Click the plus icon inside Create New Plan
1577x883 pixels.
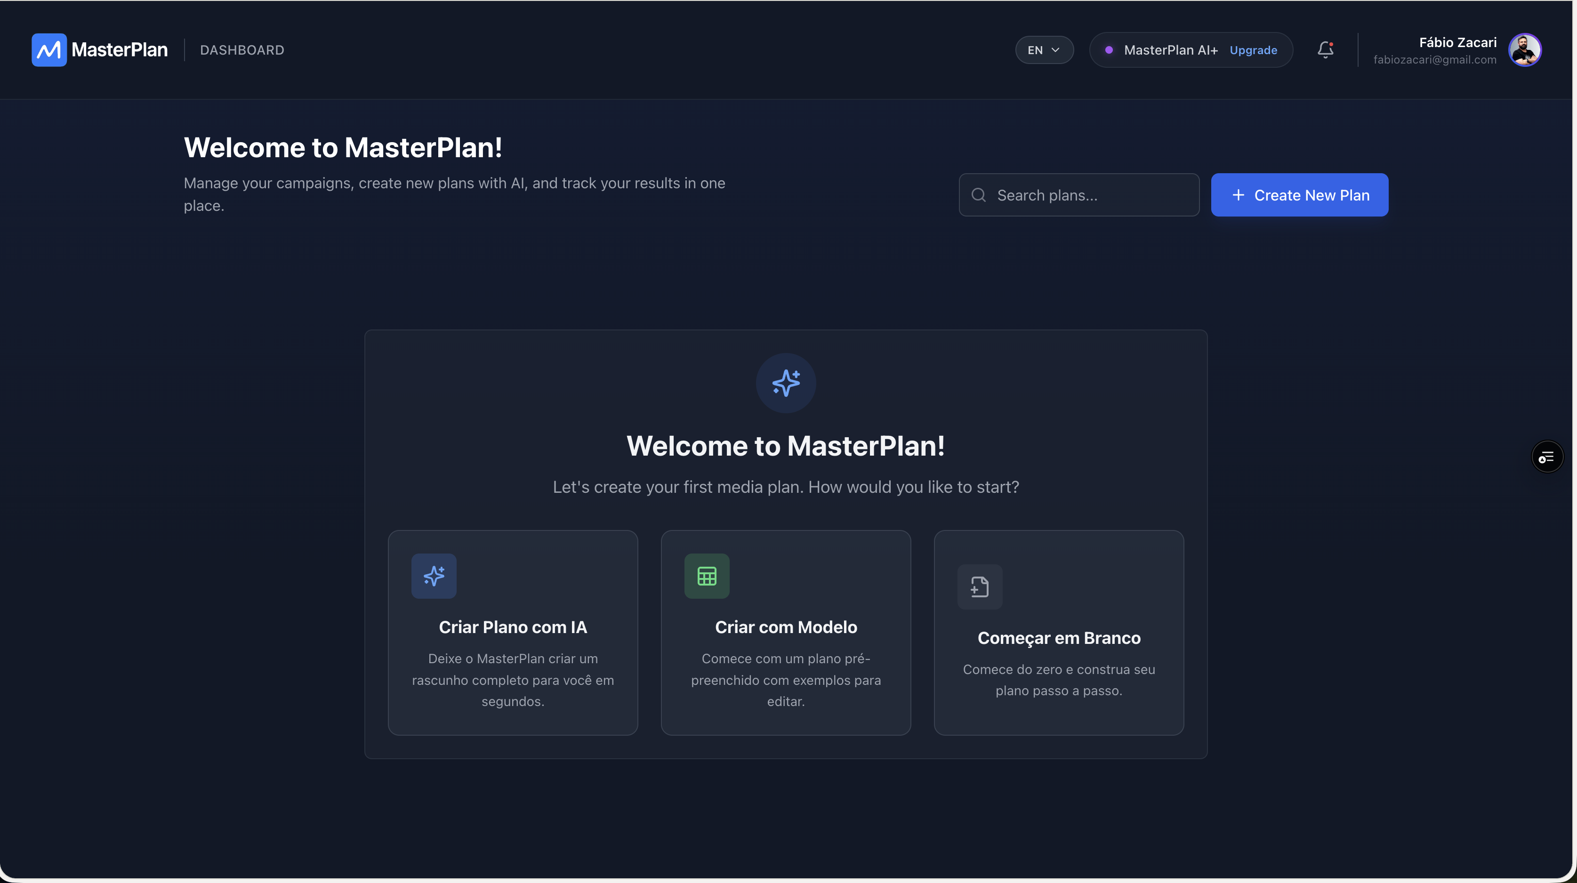(x=1238, y=194)
